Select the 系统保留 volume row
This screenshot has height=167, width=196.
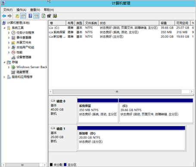click(x=121, y=32)
